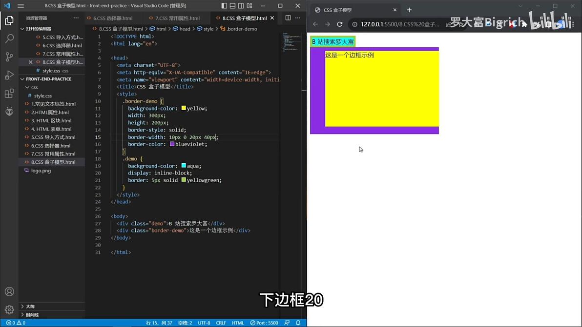Close the CSS 盒子模型 browser tab
Screen dimensions: 582x327
(x=395, y=10)
